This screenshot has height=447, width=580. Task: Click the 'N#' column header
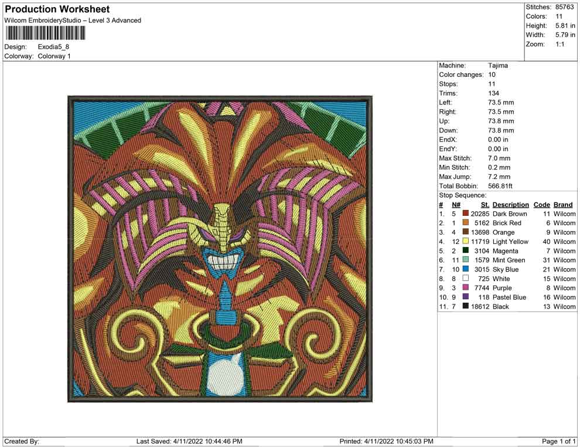pos(456,205)
